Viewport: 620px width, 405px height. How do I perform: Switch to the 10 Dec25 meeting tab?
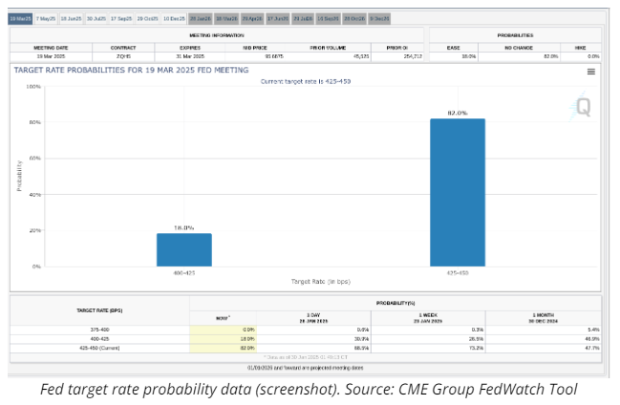174,18
